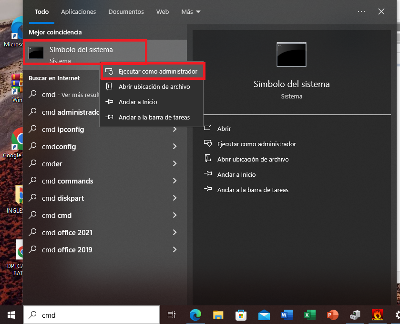Switch to the Aplicaciones tab

(79, 11)
